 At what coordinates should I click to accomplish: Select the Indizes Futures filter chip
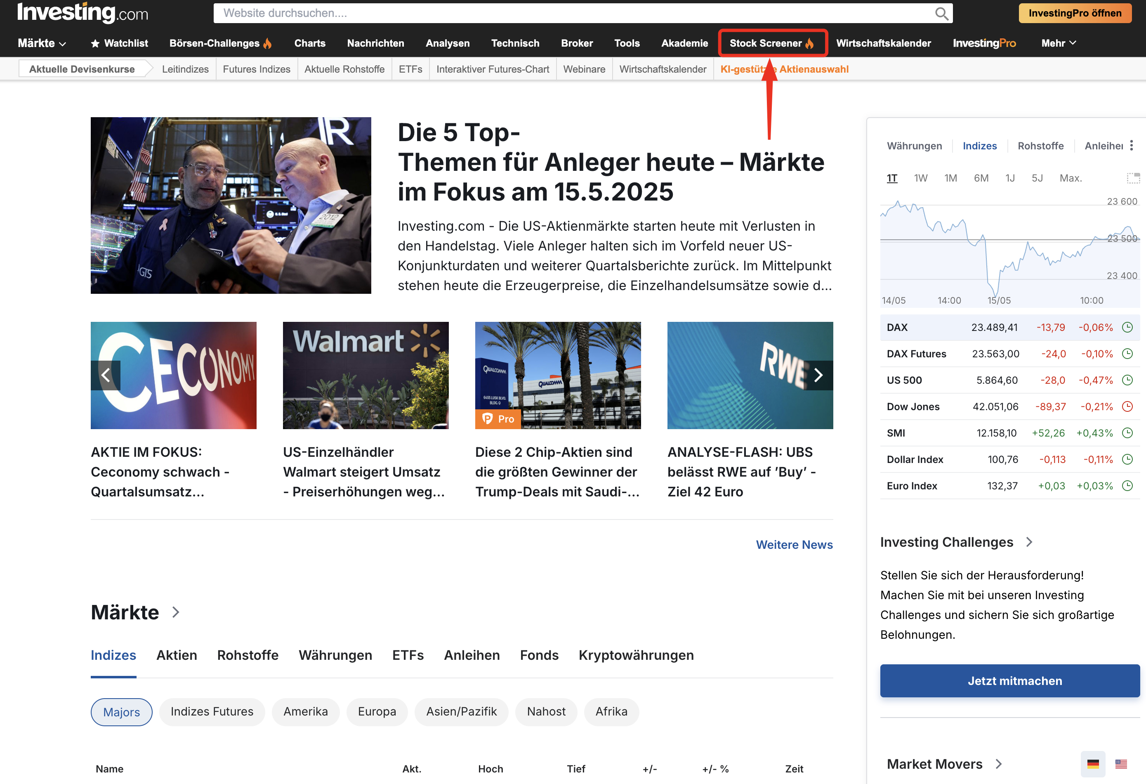click(212, 711)
